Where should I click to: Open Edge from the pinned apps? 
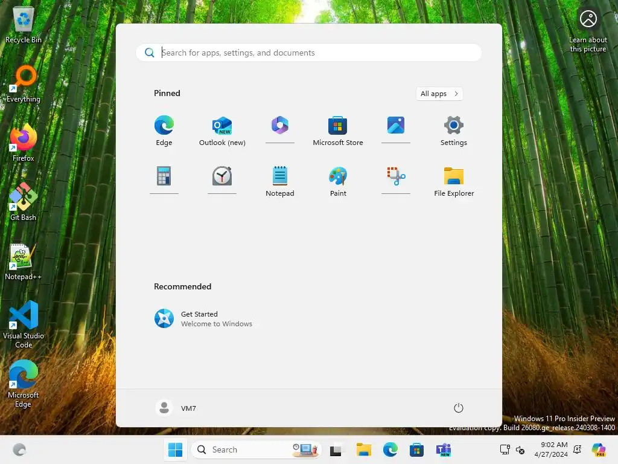tap(164, 131)
